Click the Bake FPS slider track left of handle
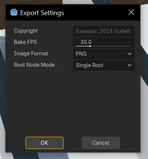This screenshot has height=159, width=148. (82, 46)
